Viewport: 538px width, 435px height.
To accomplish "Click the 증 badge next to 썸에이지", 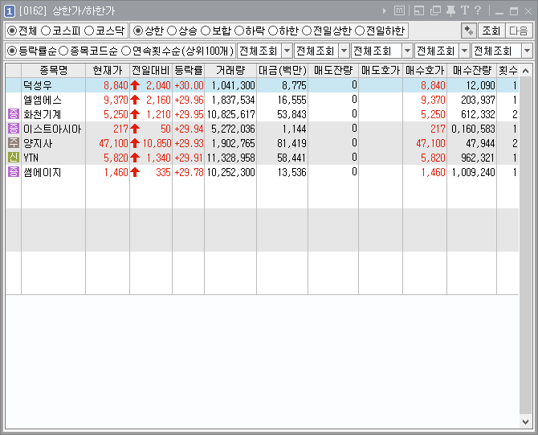I will click(13, 172).
